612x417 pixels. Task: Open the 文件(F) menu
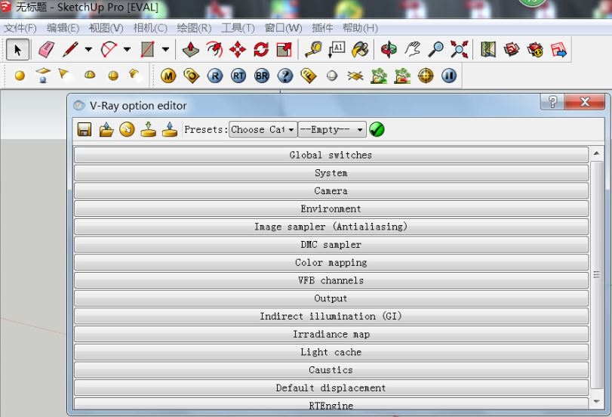(x=20, y=28)
